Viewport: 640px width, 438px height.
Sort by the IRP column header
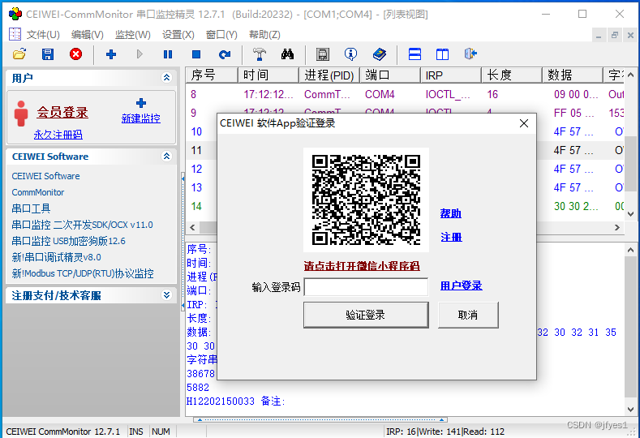click(x=451, y=75)
